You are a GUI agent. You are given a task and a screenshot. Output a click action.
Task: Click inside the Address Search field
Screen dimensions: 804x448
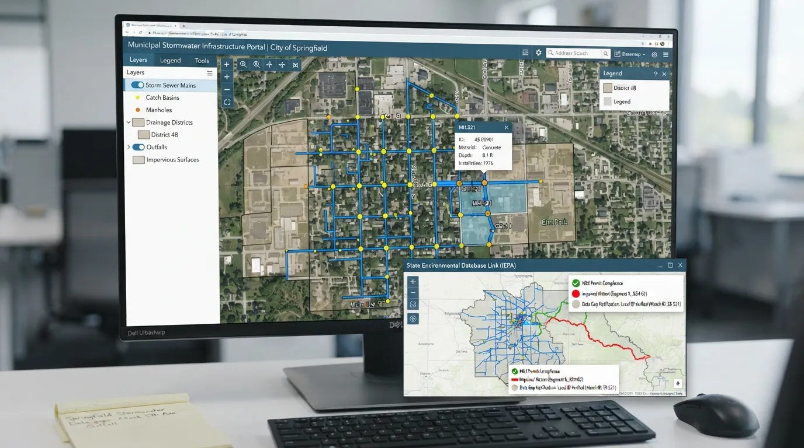(574, 53)
